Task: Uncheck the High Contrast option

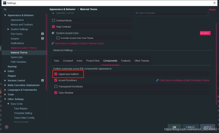Action: click(x=53, y=27)
